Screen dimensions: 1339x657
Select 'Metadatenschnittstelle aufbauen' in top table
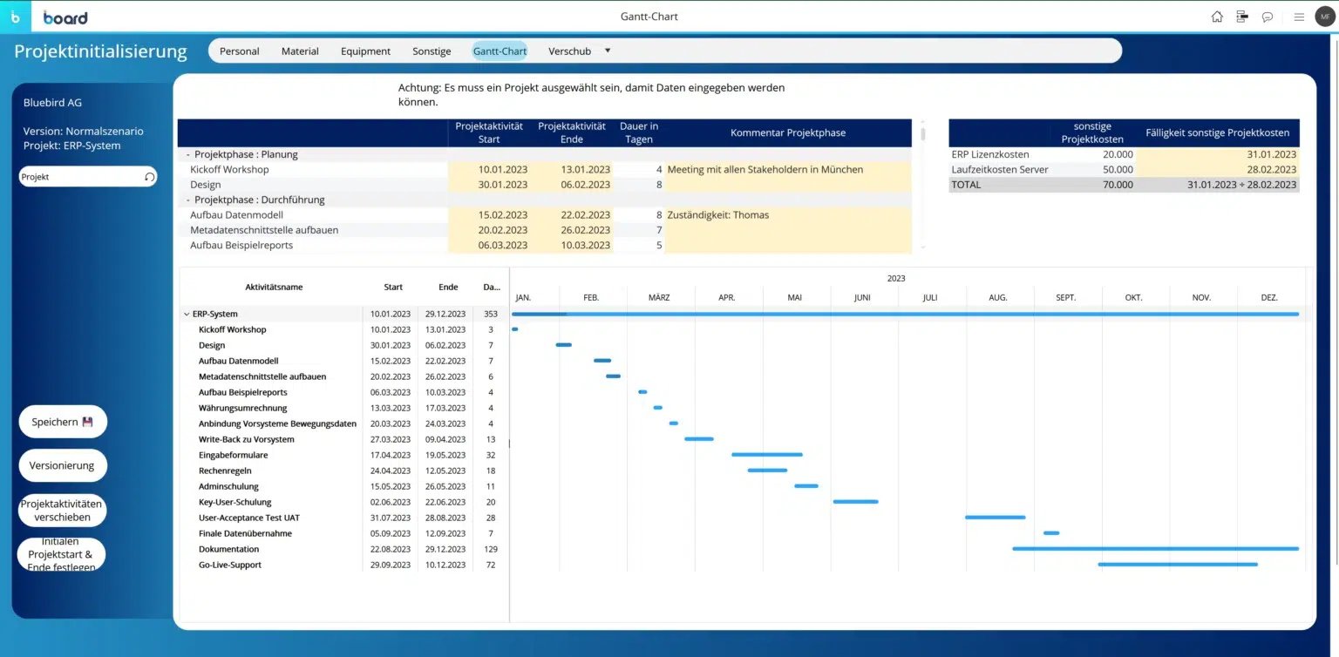click(x=264, y=230)
